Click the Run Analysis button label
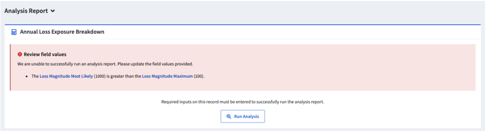485x133 pixels. coord(246,117)
